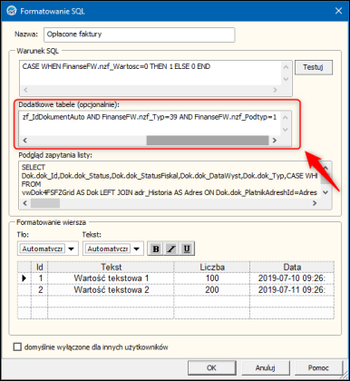Screen dimensions: 350x381
Task: Enable domyślnie wyłączone dla innych użytkowników checkbox
Action: [17, 347]
